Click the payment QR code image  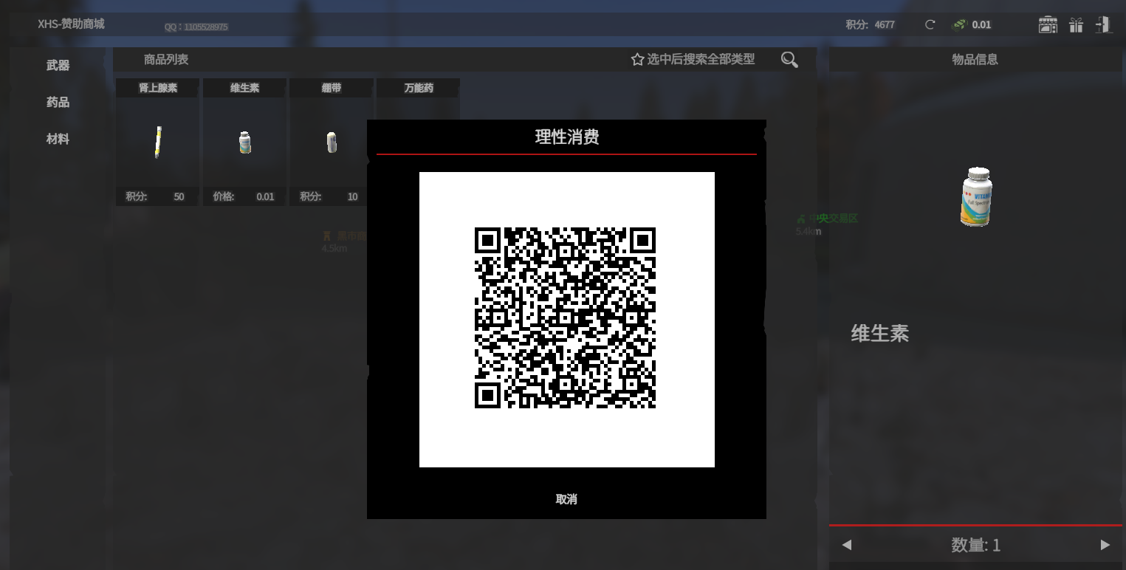(566, 318)
